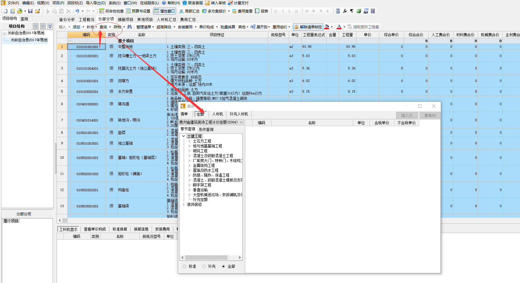The width and height of the screenshot is (520, 283).
Task: Click the binoculars find icon
Action: click(129, 27)
